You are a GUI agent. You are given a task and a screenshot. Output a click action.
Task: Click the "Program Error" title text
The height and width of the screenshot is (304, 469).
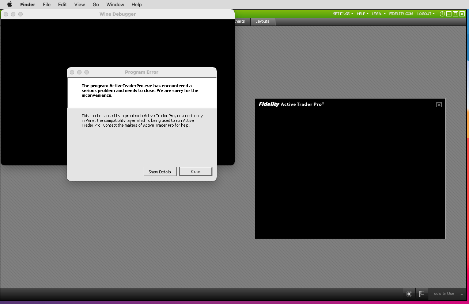(142, 72)
